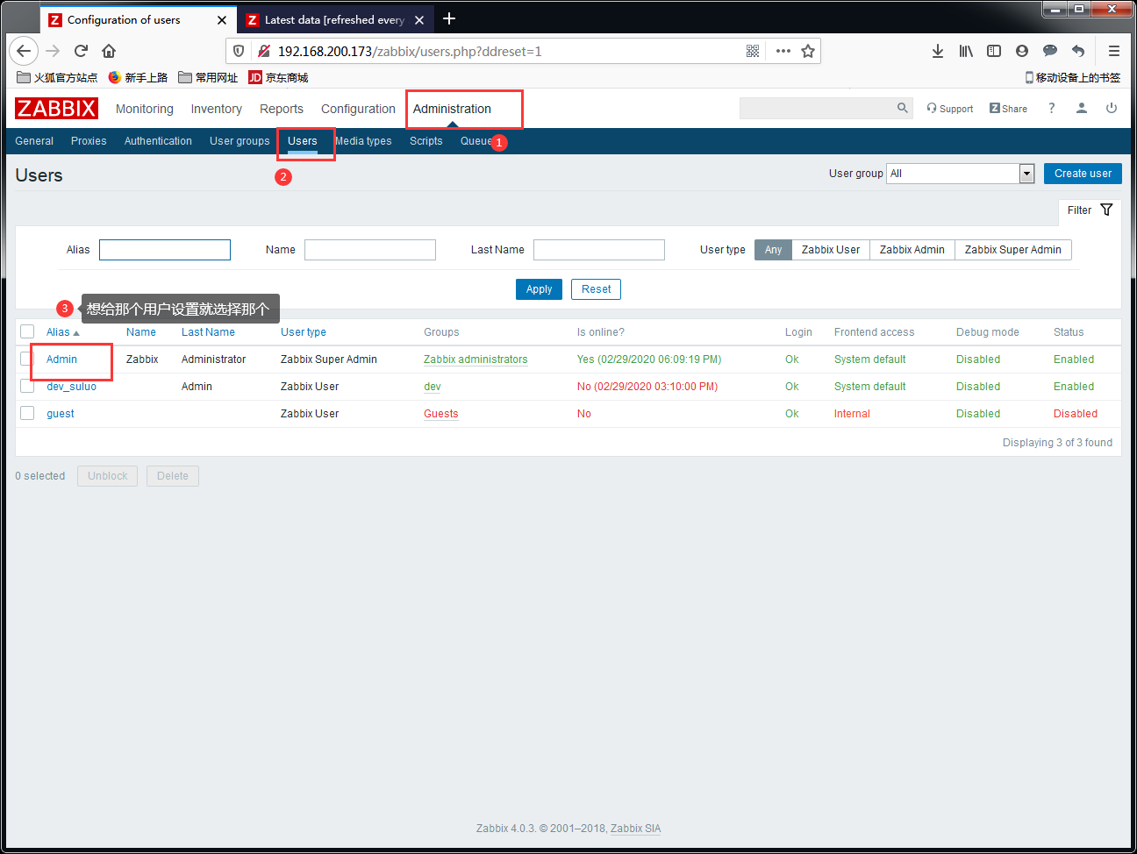Viewport: 1137px width, 854px height.
Task: Click the Share link with Z icon
Action: [x=1008, y=109]
